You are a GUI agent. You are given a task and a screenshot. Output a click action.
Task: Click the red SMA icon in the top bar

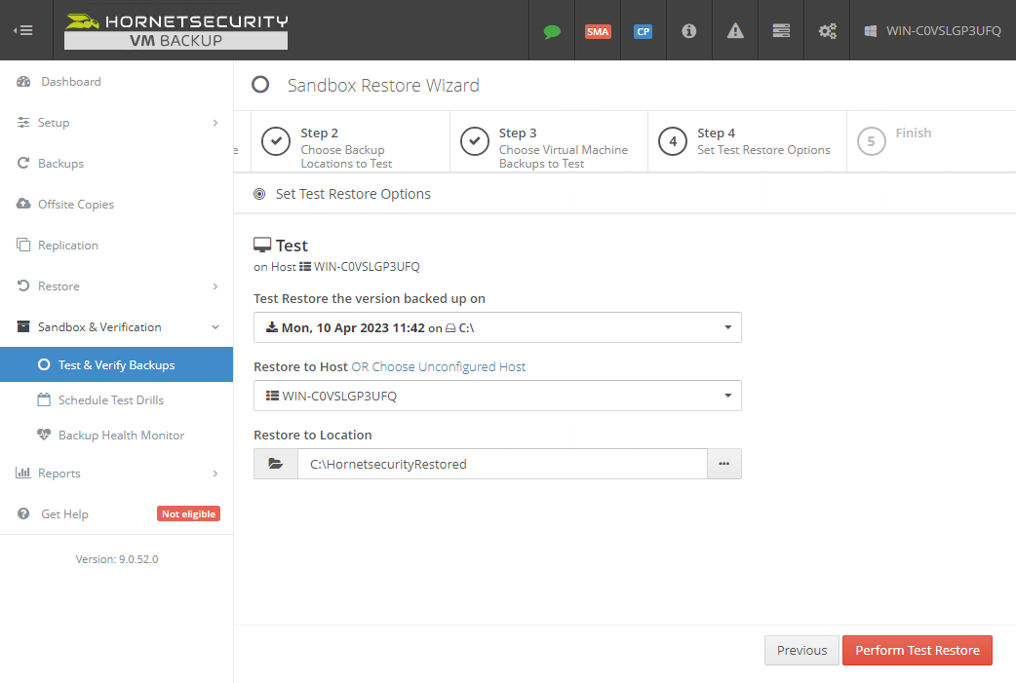pos(598,30)
